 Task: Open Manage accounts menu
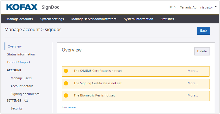pos(20,19)
